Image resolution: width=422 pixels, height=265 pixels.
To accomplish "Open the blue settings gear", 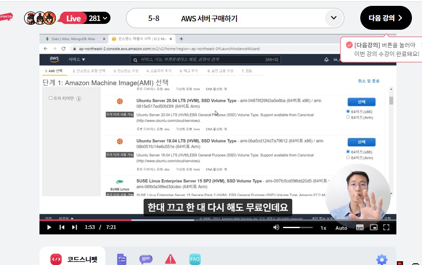I will click(382, 260).
